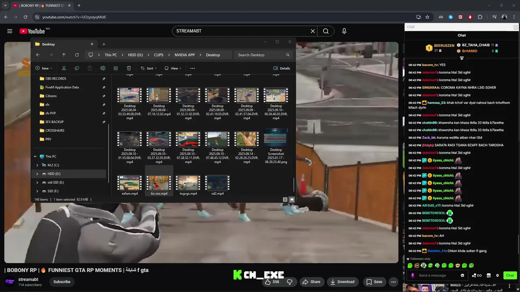520x292 pixels.
Task: Open Chrome tab search dropdown arrow
Action: point(5,6)
